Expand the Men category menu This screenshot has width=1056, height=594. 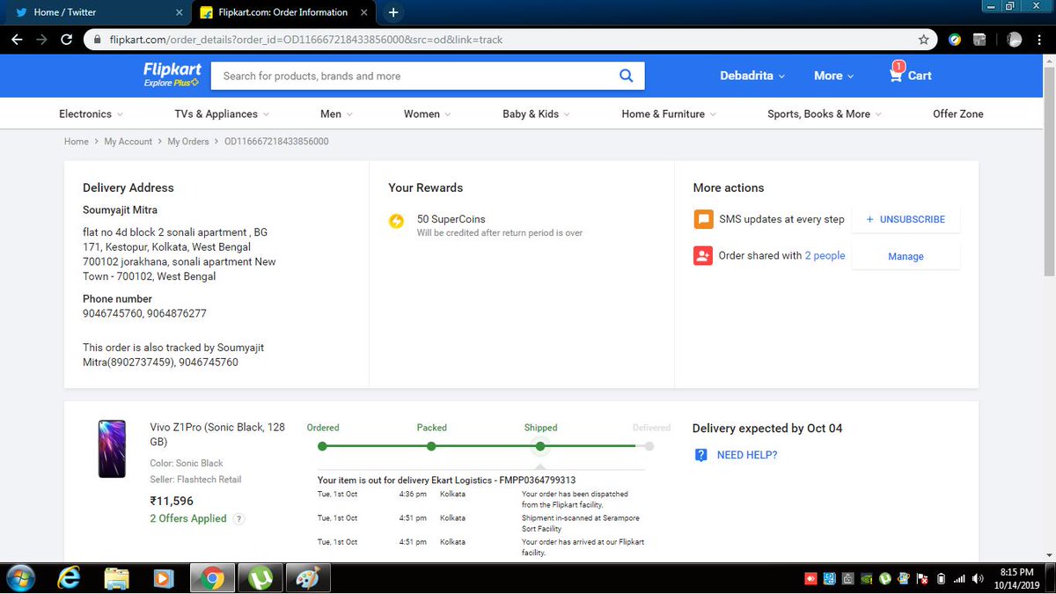336,114
